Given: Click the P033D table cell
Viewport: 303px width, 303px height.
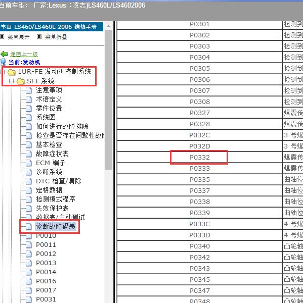Looking at the screenshot, I should [x=200, y=235].
